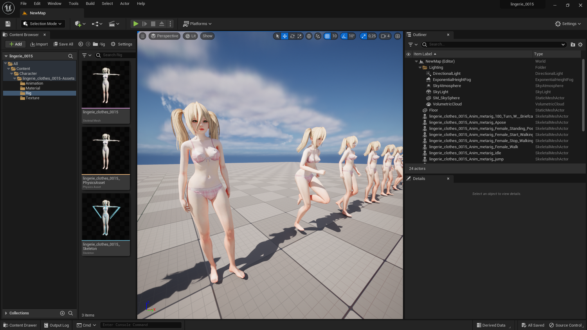Click the Collections search icon

[x=70, y=313]
